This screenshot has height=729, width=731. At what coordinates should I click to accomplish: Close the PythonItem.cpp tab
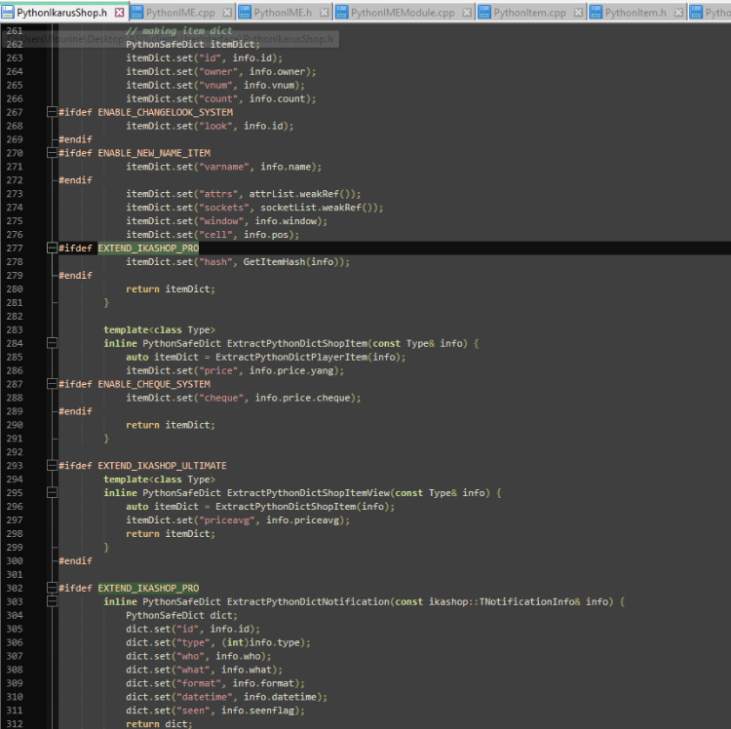(579, 13)
